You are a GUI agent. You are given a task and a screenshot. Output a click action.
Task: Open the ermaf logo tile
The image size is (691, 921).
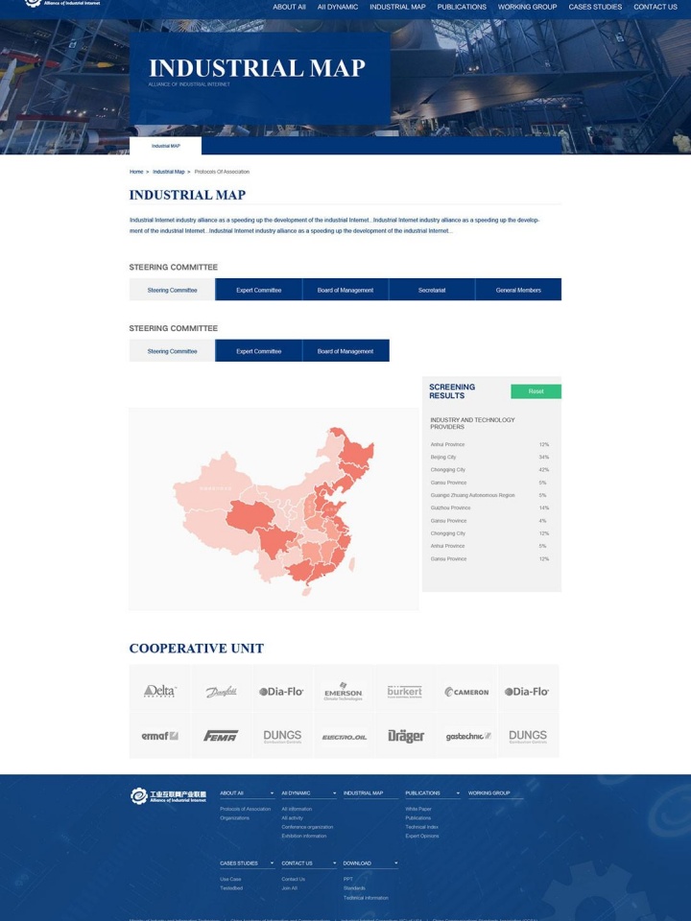tap(160, 736)
